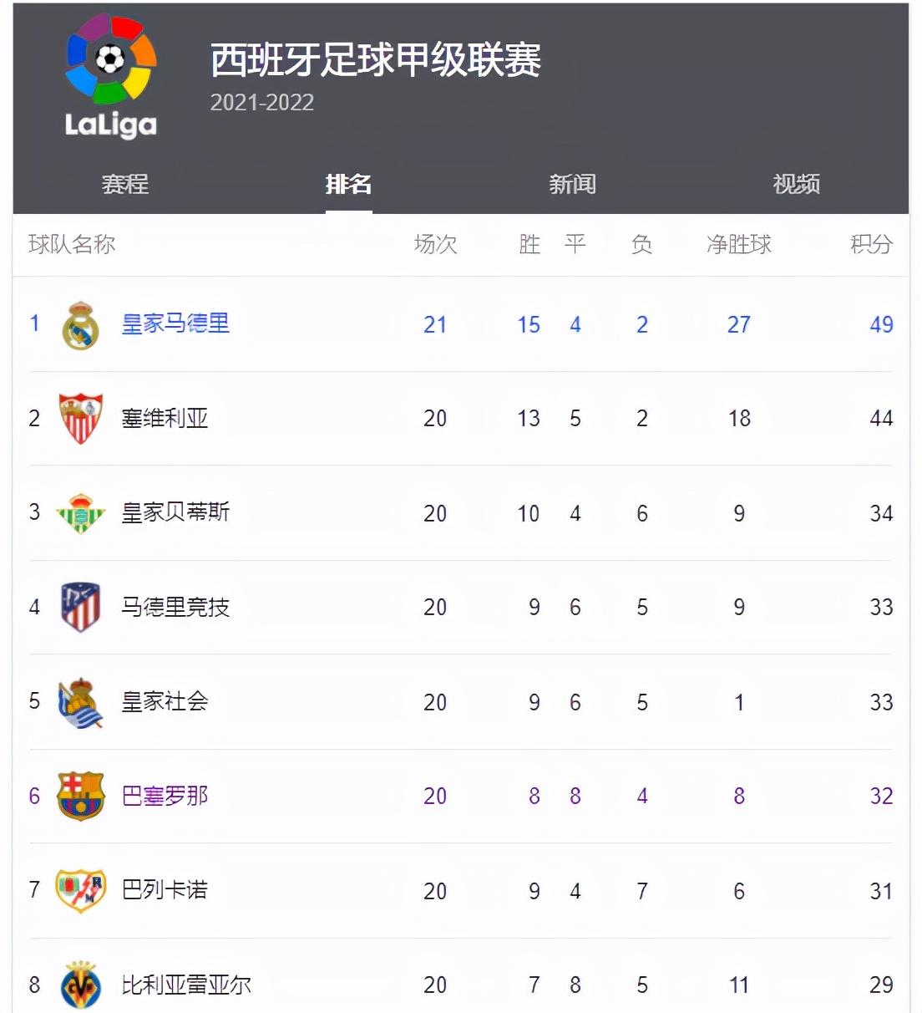Viewport: 922px width, 1013px height.
Task: Click the Real Betis crest icon
Action: coord(81,513)
